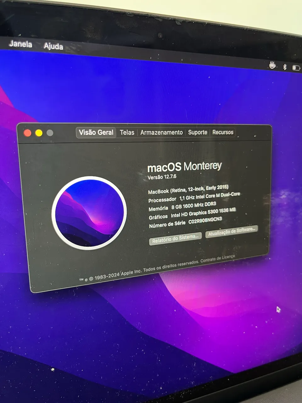The height and width of the screenshot is (403, 302).
Task: Open the Suporte tab
Action: 198,133
